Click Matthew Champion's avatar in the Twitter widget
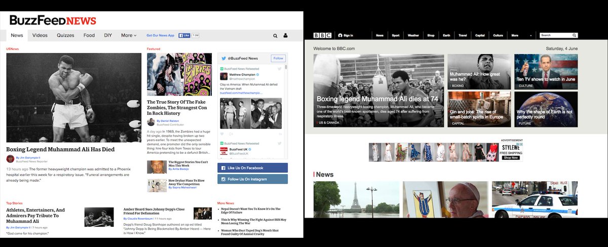The height and width of the screenshot is (247, 608). [x=223, y=76]
